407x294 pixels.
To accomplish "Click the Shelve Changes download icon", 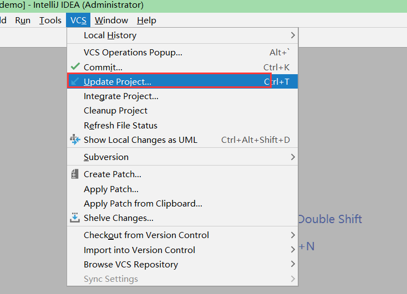I will click(x=75, y=218).
